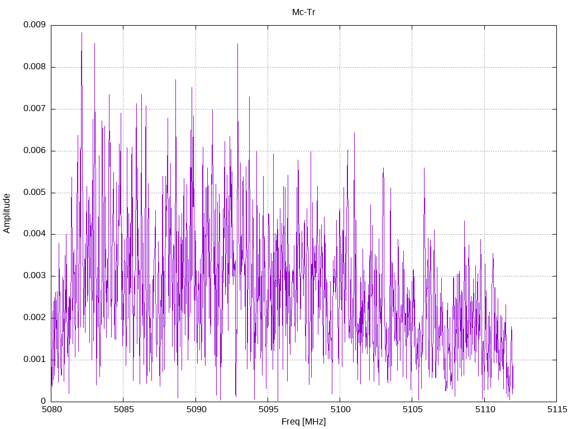Click the 0.008 y-axis tick label
This screenshot has height=429, width=572.
coord(34,67)
